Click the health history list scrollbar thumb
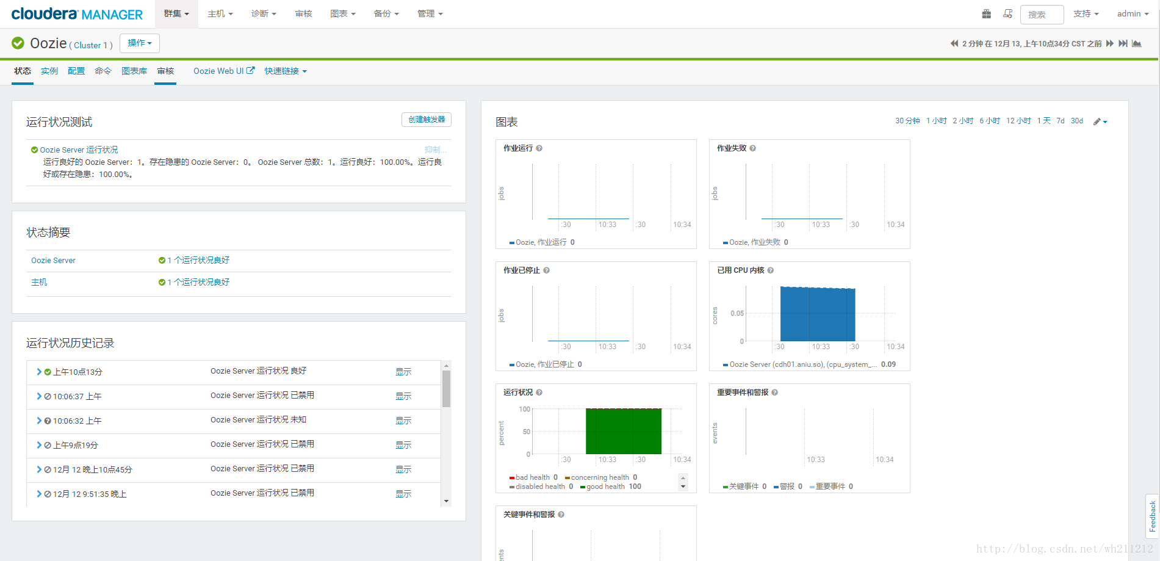The image size is (1160, 561). click(447, 388)
